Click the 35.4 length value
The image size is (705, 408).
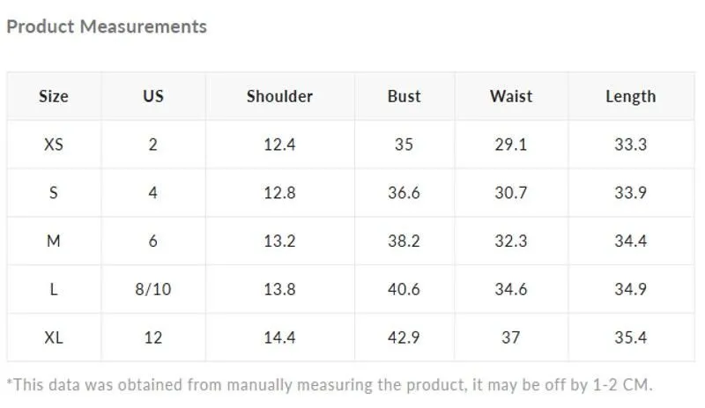pos(631,338)
